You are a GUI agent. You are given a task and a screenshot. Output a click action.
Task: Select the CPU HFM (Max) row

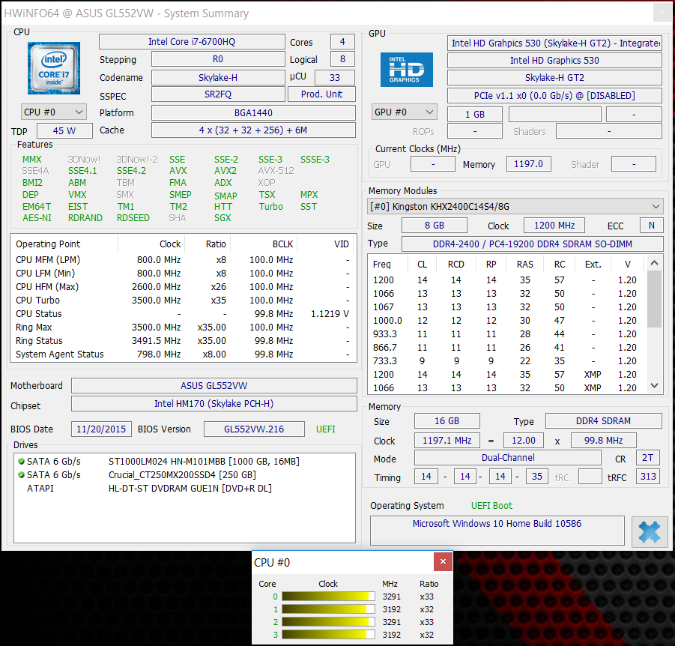click(x=183, y=287)
